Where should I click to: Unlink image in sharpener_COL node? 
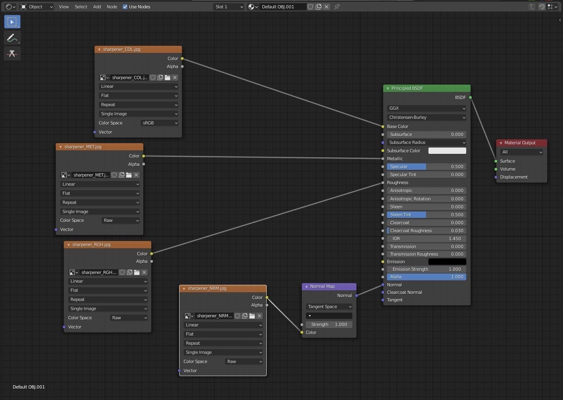point(175,78)
